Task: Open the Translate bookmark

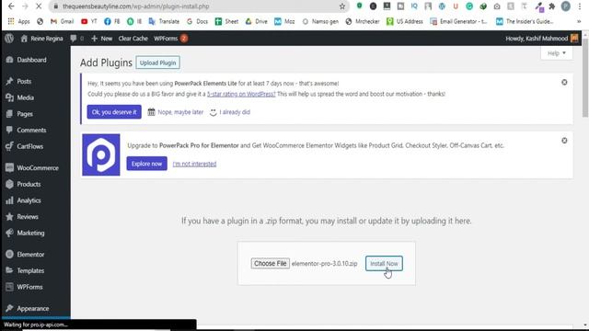Action: coord(164,21)
